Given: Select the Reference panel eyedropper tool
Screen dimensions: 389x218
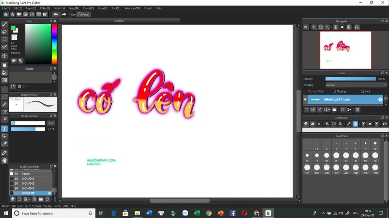Looking at the screenshot, I should point(349,124).
